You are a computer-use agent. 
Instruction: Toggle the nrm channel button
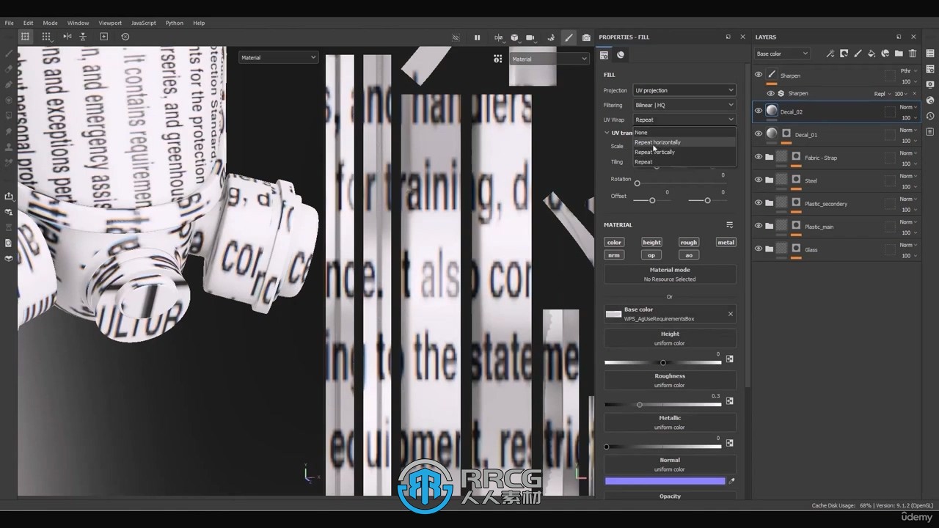614,255
